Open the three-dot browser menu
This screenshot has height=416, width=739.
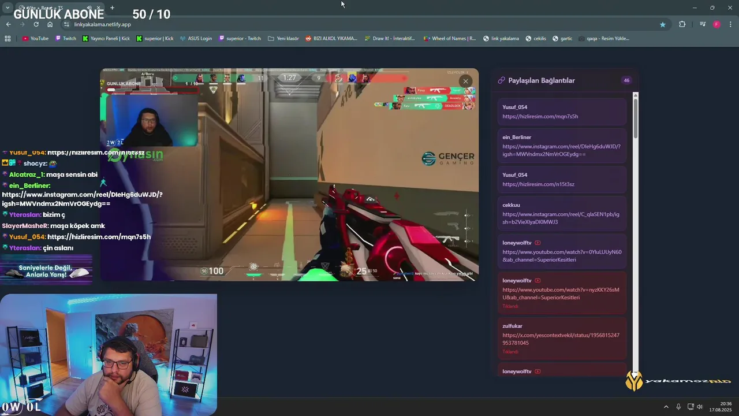pos(731,24)
